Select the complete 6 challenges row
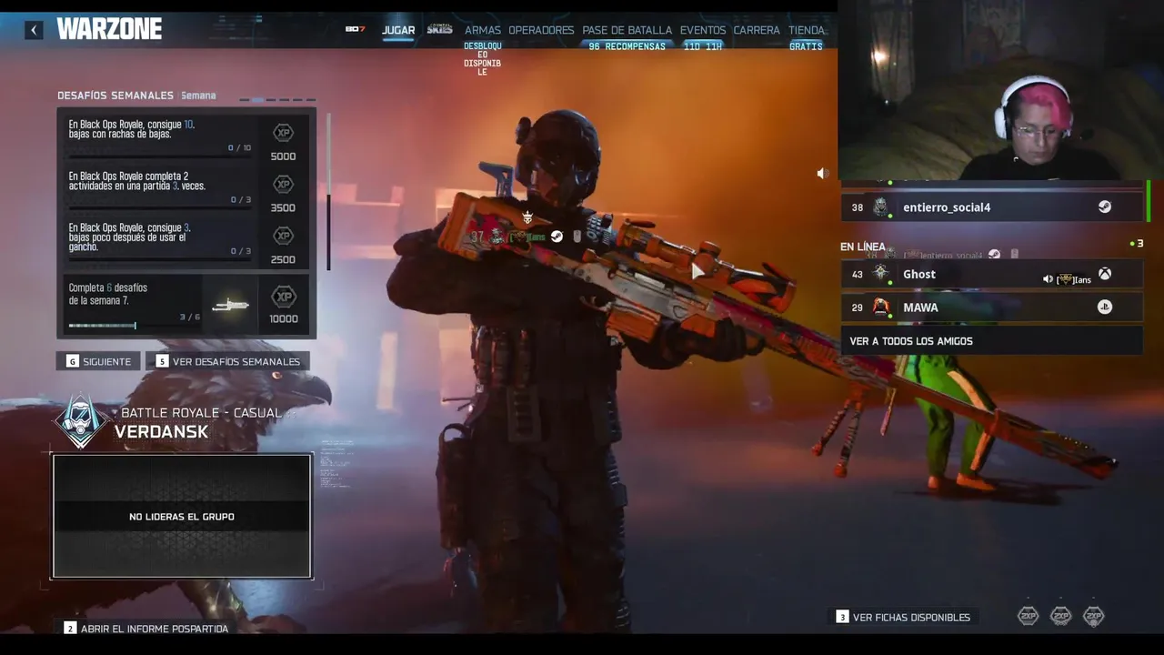 click(x=186, y=304)
